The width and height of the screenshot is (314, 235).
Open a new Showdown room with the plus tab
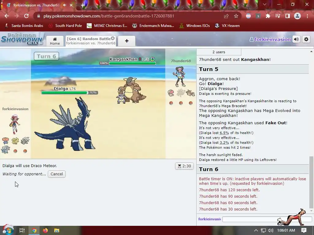(127, 41)
